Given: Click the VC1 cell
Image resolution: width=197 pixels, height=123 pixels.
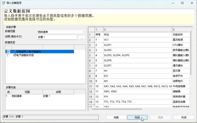Looking at the screenshot, I should pyautogui.click(x=138, y=40).
